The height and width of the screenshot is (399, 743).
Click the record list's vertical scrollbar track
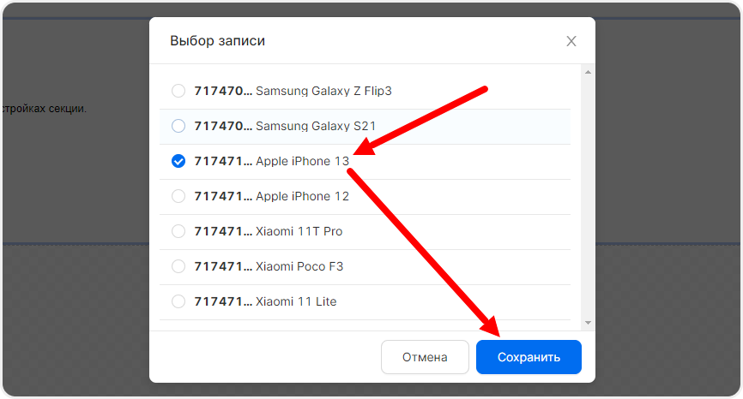(x=588, y=197)
